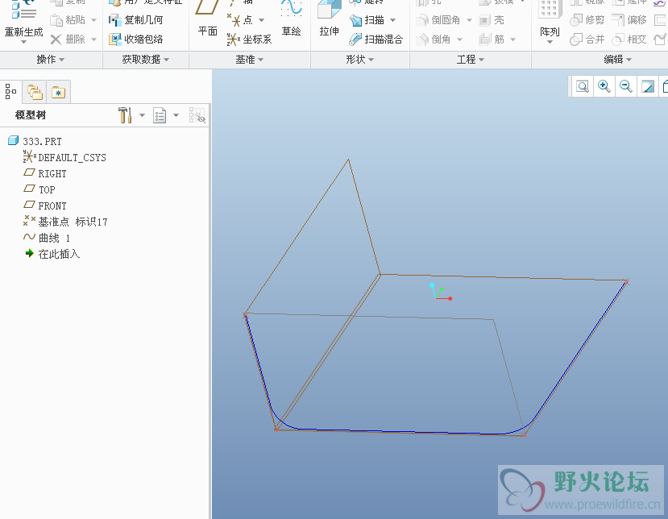This screenshot has width=668, height=519.
Task: Start a Sketch (草绘)
Action: [292, 19]
